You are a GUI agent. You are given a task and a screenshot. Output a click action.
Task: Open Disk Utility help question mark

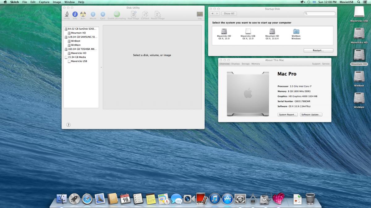pyautogui.click(x=69, y=125)
